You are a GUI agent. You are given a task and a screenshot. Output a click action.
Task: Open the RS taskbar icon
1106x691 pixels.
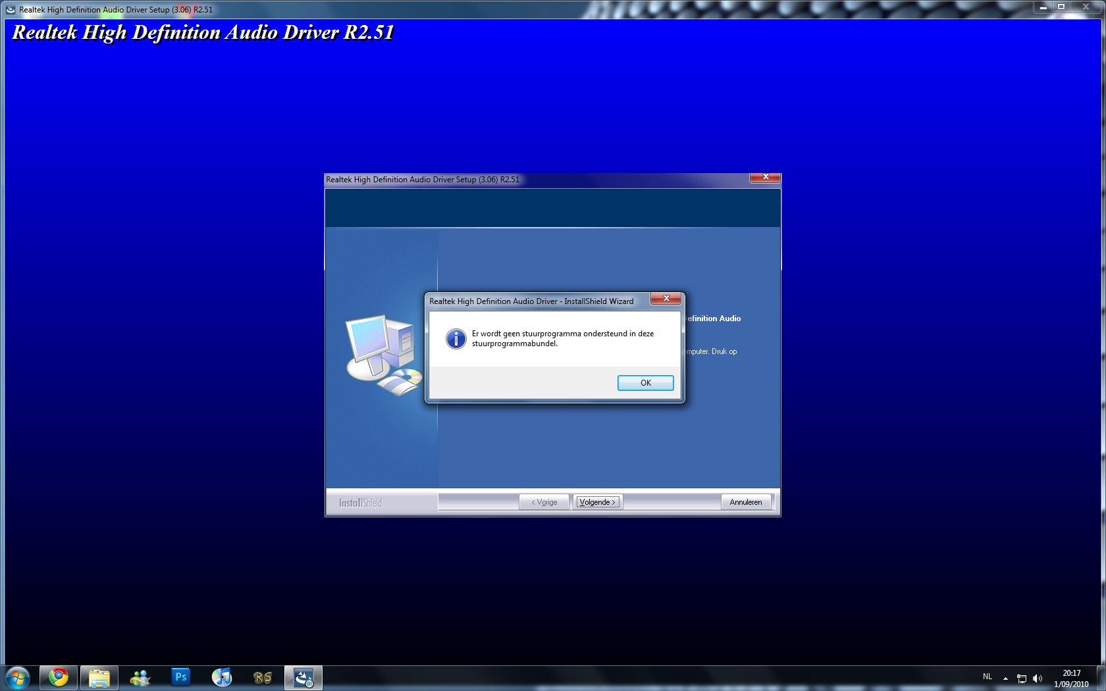coord(263,678)
